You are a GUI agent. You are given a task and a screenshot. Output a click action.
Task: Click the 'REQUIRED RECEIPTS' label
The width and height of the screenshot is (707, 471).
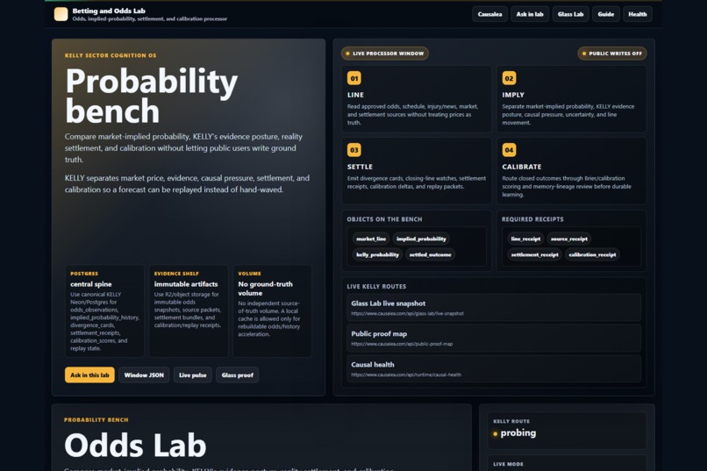click(532, 219)
